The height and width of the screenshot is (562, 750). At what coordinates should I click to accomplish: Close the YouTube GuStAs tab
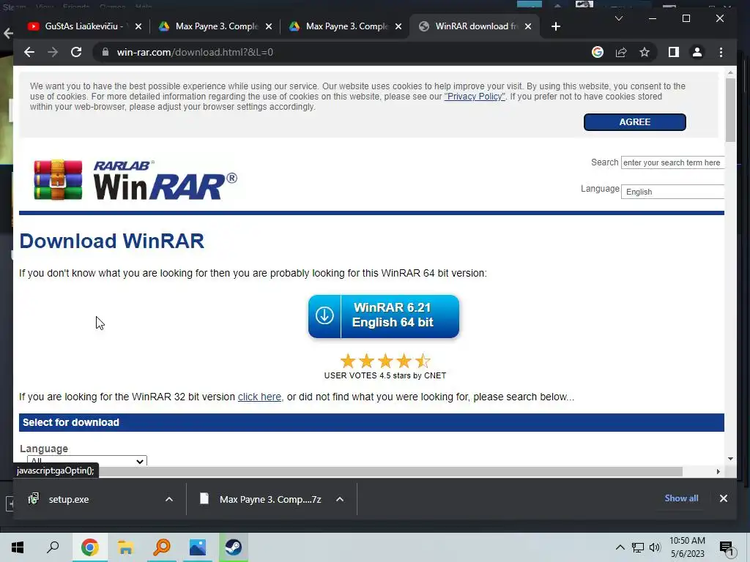138,26
